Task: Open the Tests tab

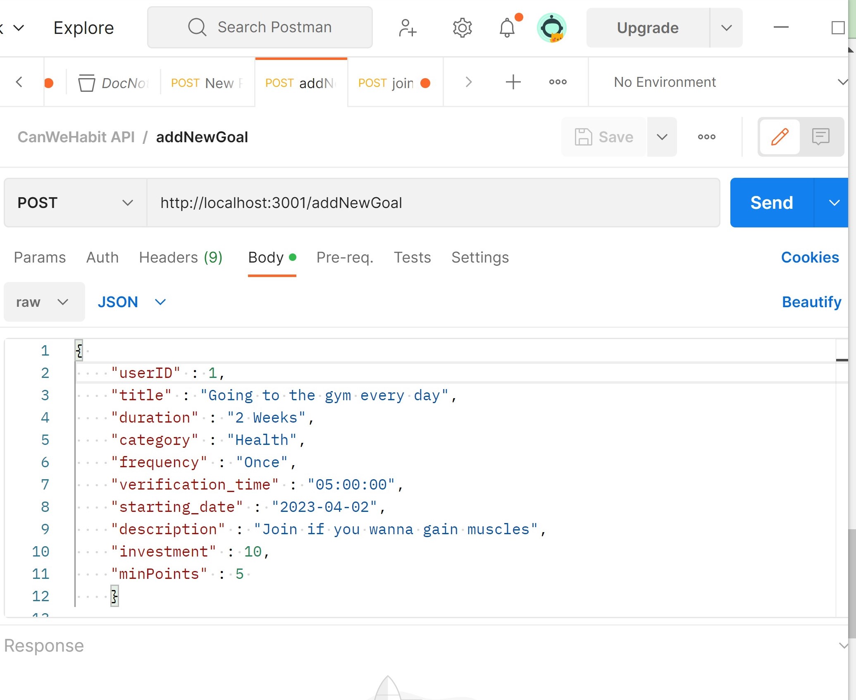Action: click(412, 257)
